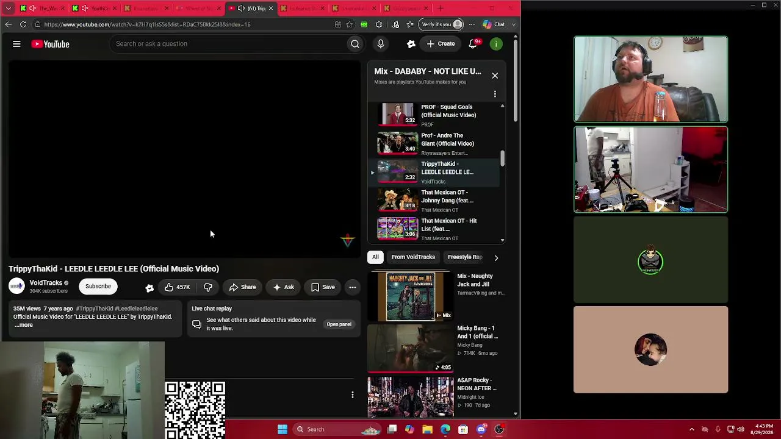Screen dimensions: 781x439
Task: Click the taskbar volume speaker icon
Action: pos(741,429)
